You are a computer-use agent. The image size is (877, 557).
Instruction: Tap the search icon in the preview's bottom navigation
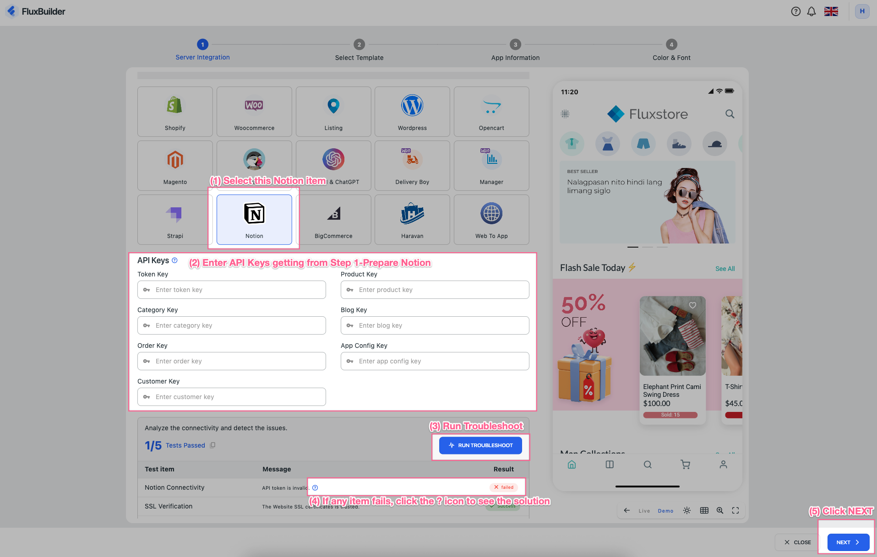[648, 465]
